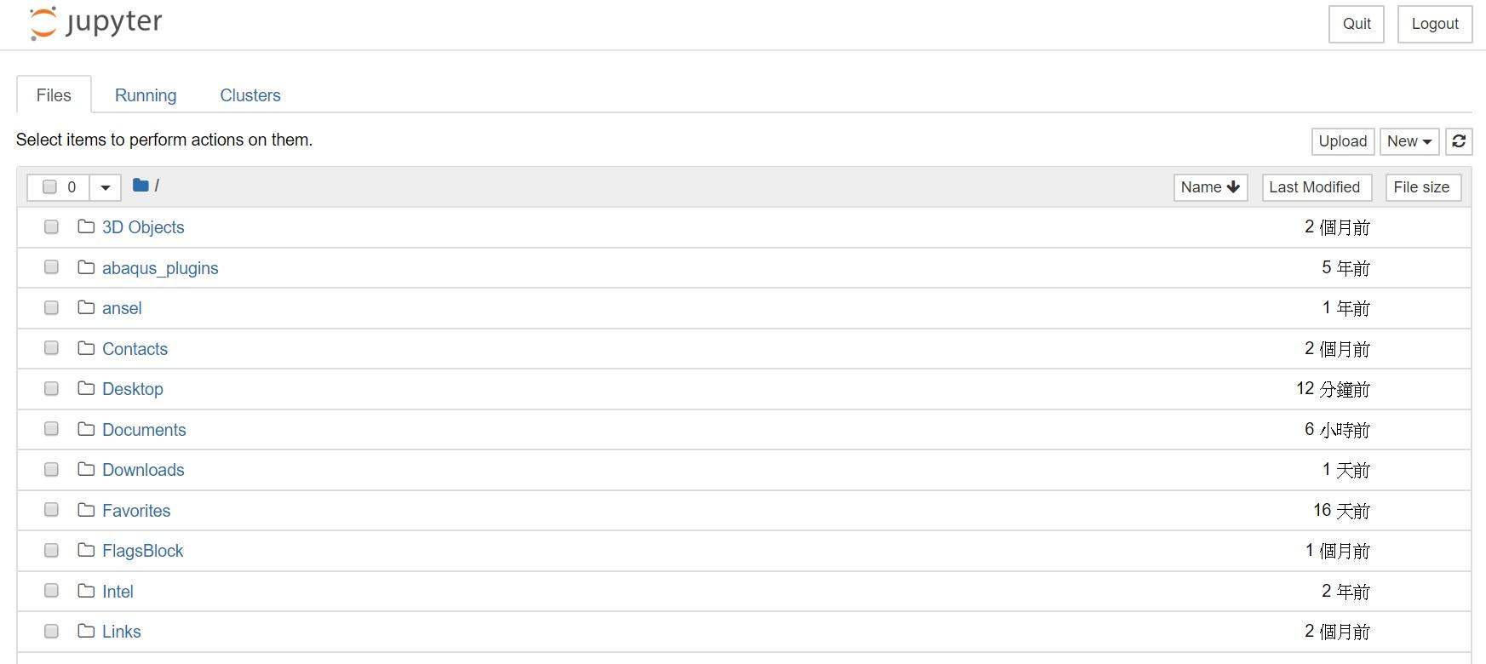
Task: Check the box next to Documents
Action: [51, 429]
